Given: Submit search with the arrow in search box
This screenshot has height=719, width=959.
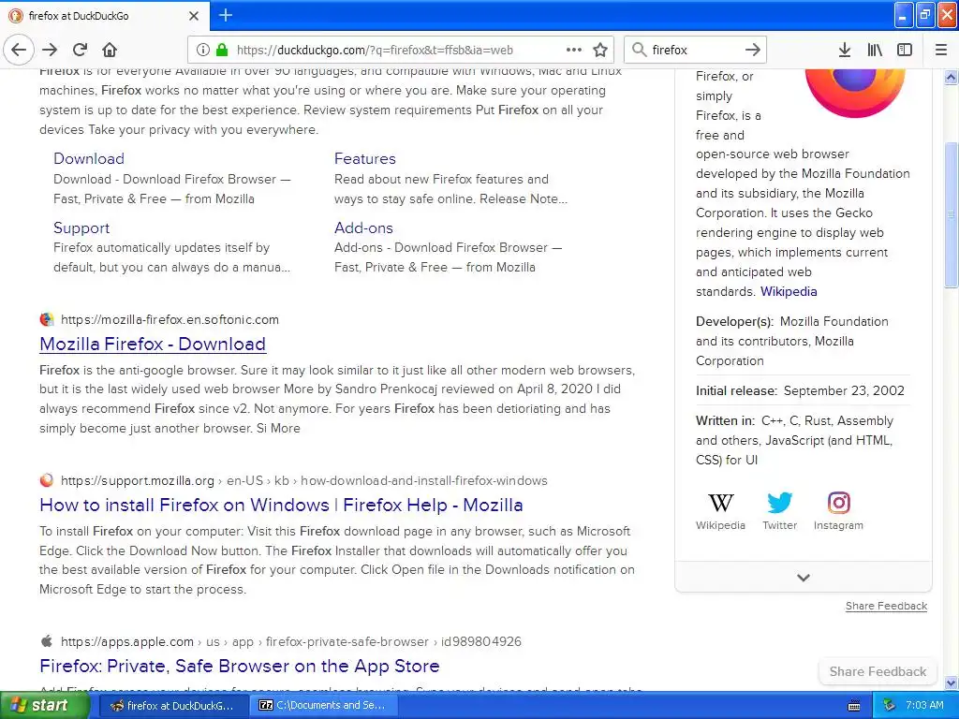Looking at the screenshot, I should pos(753,50).
